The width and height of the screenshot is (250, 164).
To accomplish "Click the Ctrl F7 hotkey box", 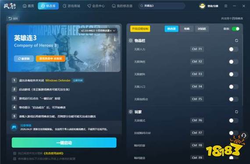I will 197,133.
